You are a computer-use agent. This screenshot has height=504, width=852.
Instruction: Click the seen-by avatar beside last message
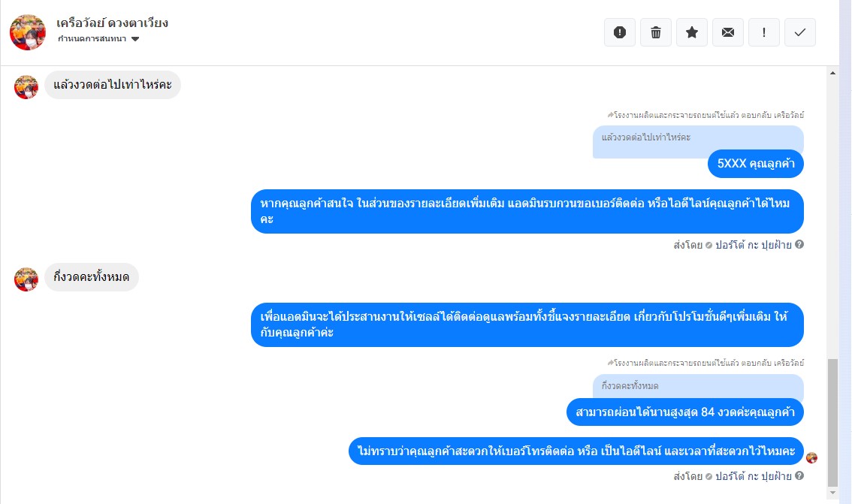(x=811, y=458)
